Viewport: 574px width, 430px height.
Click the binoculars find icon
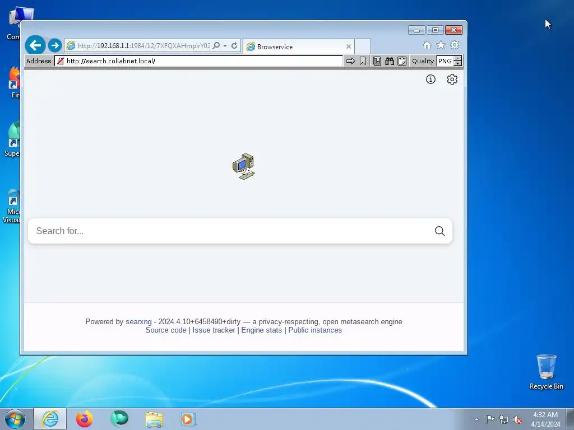[x=390, y=61]
